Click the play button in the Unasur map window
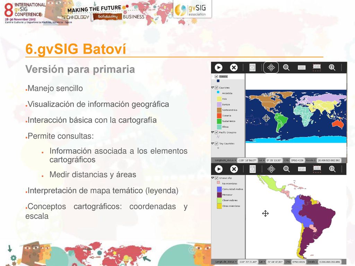The height and width of the screenshot is (266, 355). click(x=218, y=169)
